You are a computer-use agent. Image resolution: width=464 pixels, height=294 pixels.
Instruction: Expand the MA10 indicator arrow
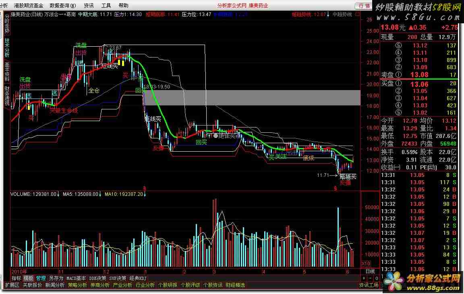tap(145, 194)
